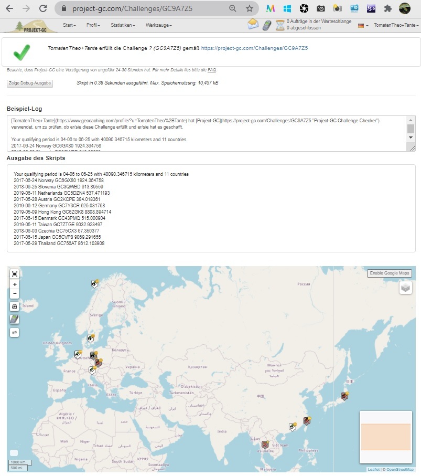
Task: Zoom out on the map with minus
Action: pyautogui.click(x=15, y=293)
